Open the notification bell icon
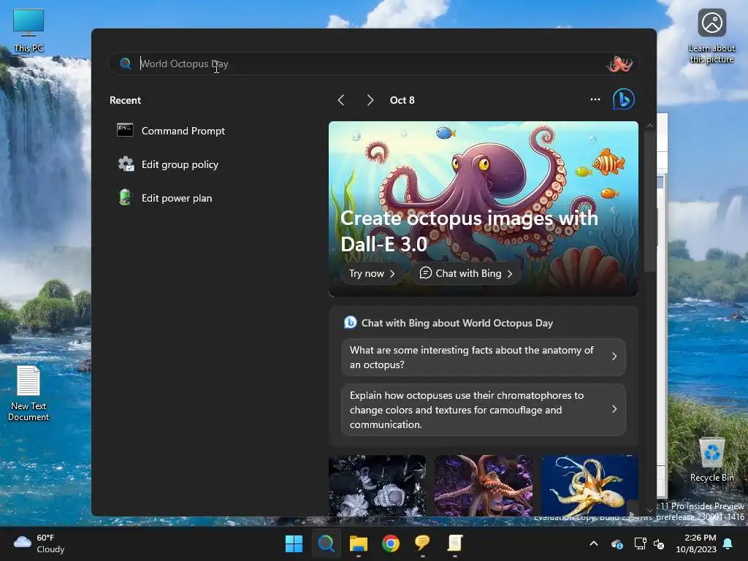Screen dimensions: 748x561 pos(728,543)
